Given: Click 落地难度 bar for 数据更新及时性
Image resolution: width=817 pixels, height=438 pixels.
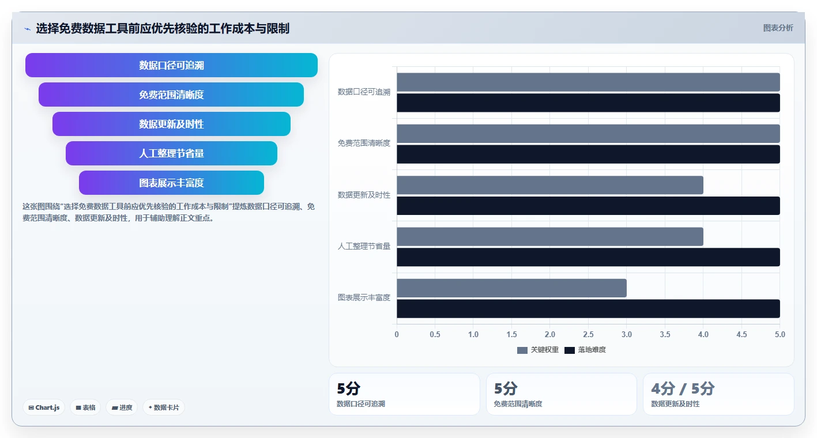Looking at the screenshot, I should click(588, 206).
